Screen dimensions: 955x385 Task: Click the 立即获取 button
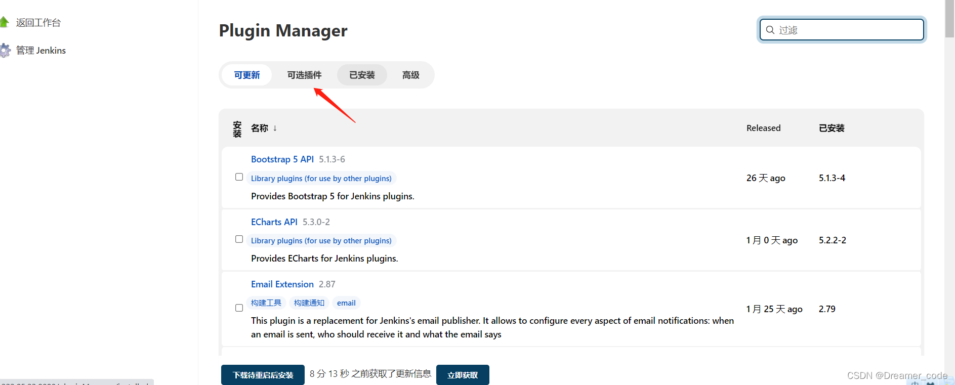coord(462,375)
